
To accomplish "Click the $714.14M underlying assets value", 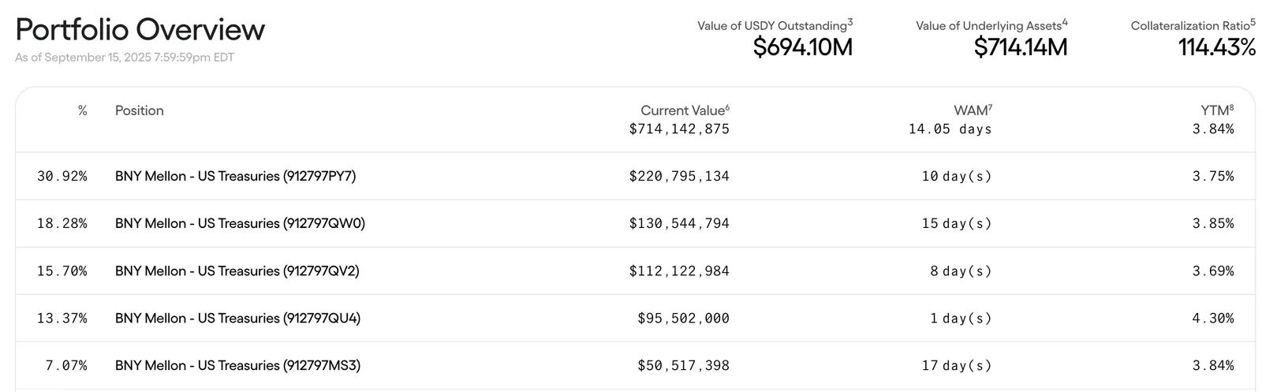I will [1021, 47].
